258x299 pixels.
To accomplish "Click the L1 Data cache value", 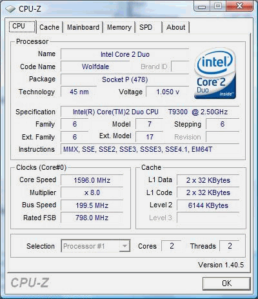I will click(x=208, y=180).
